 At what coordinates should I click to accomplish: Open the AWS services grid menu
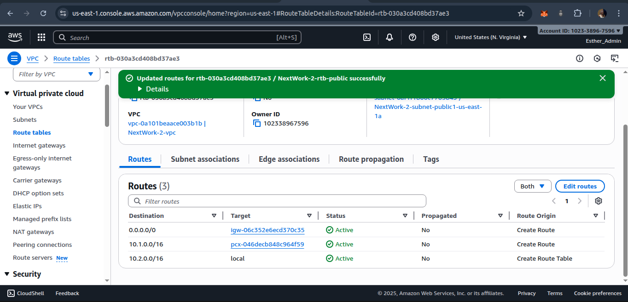(41, 37)
